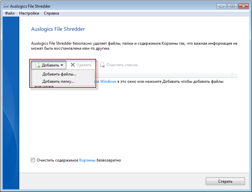Viewport: 252px width, 192px height.
Task: Maximize the Auslogics File Shredder window
Action: tap(233, 6)
